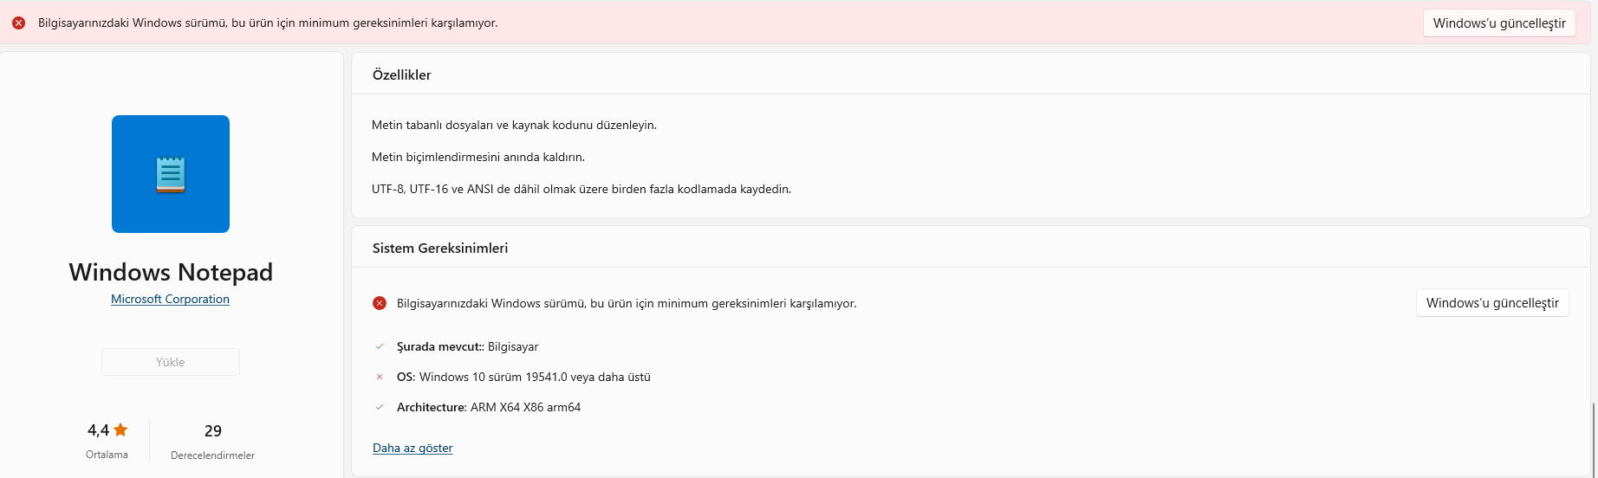This screenshot has width=1598, height=478.
Task: Click the red error icon in top banner
Action: point(18,23)
